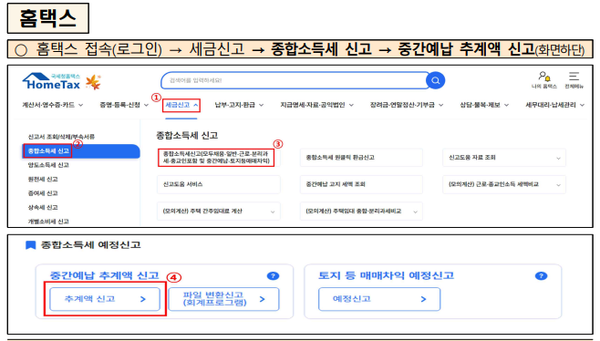This screenshot has width=600, height=341.
Task: Click the 토지 등 매매차익 예정신고 heading
Action: point(386,275)
